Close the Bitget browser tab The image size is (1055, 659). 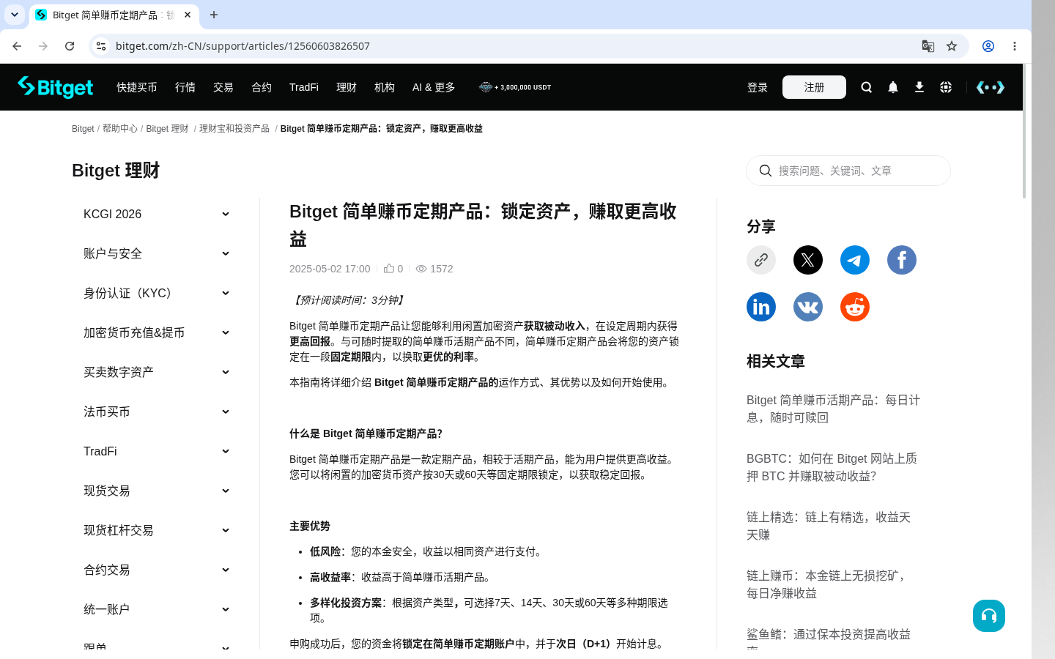(x=188, y=15)
